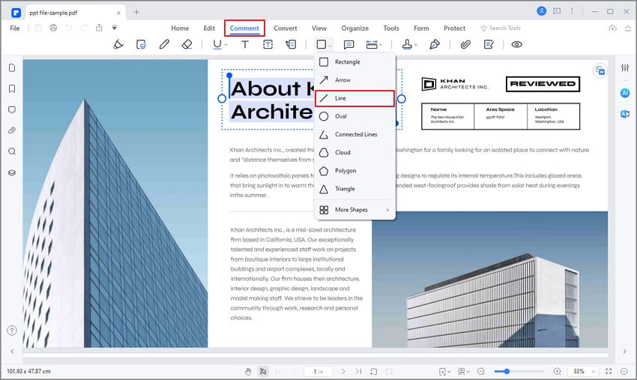Screen dimensions: 637x380
Task: Expand the 33% zoom level dropdown
Action: pyautogui.click(x=594, y=372)
